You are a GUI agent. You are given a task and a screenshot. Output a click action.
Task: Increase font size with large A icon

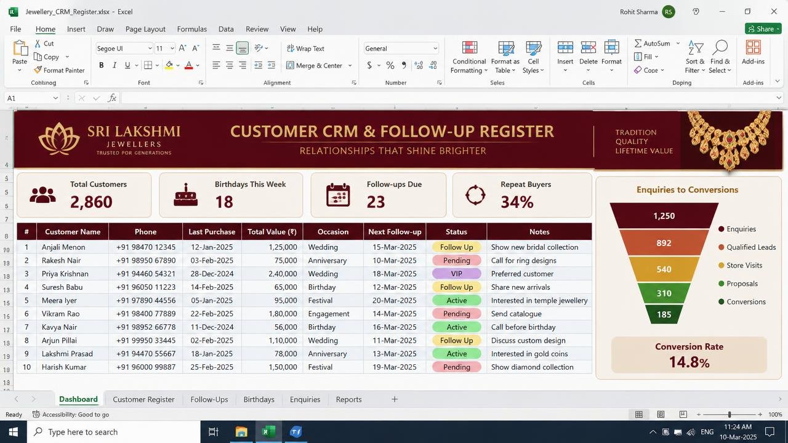[x=183, y=49]
